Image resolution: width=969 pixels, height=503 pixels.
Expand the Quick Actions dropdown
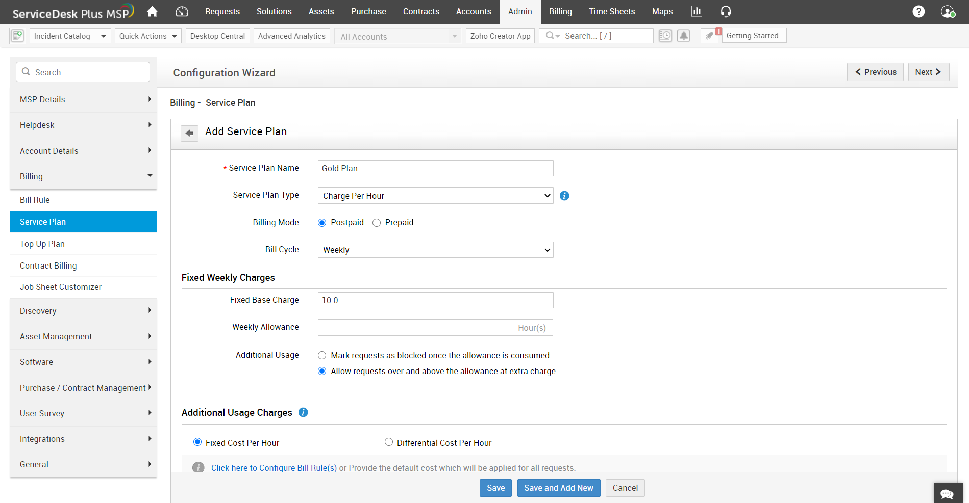point(148,36)
